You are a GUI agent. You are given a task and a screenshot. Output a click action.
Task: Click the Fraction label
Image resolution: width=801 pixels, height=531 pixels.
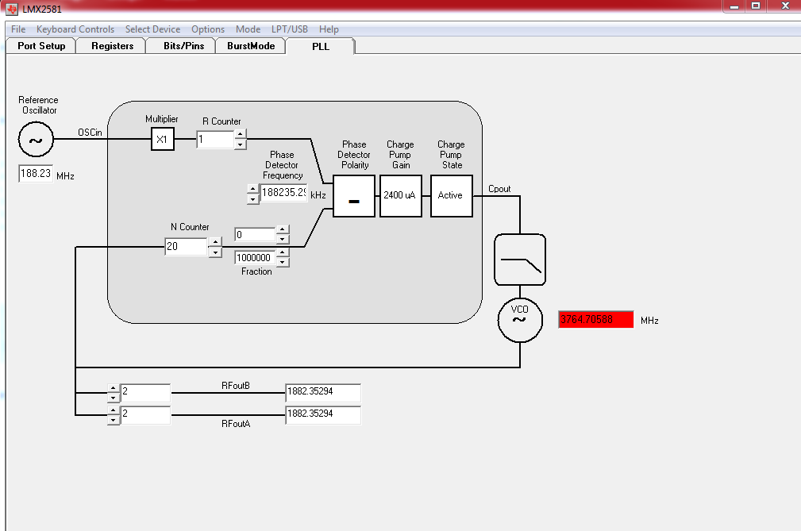click(x=256, y=271)
